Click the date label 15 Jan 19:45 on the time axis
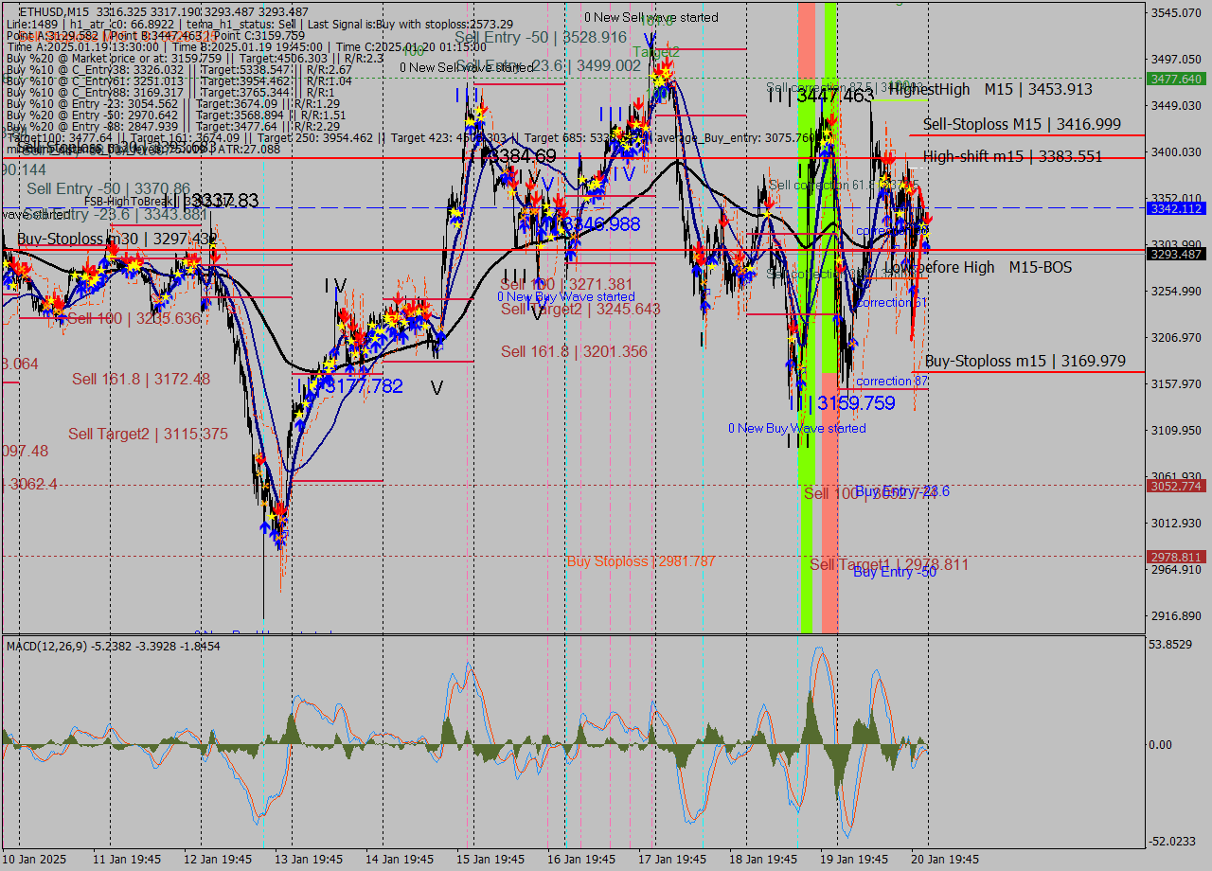1212x871 pixels. [490, 860]
